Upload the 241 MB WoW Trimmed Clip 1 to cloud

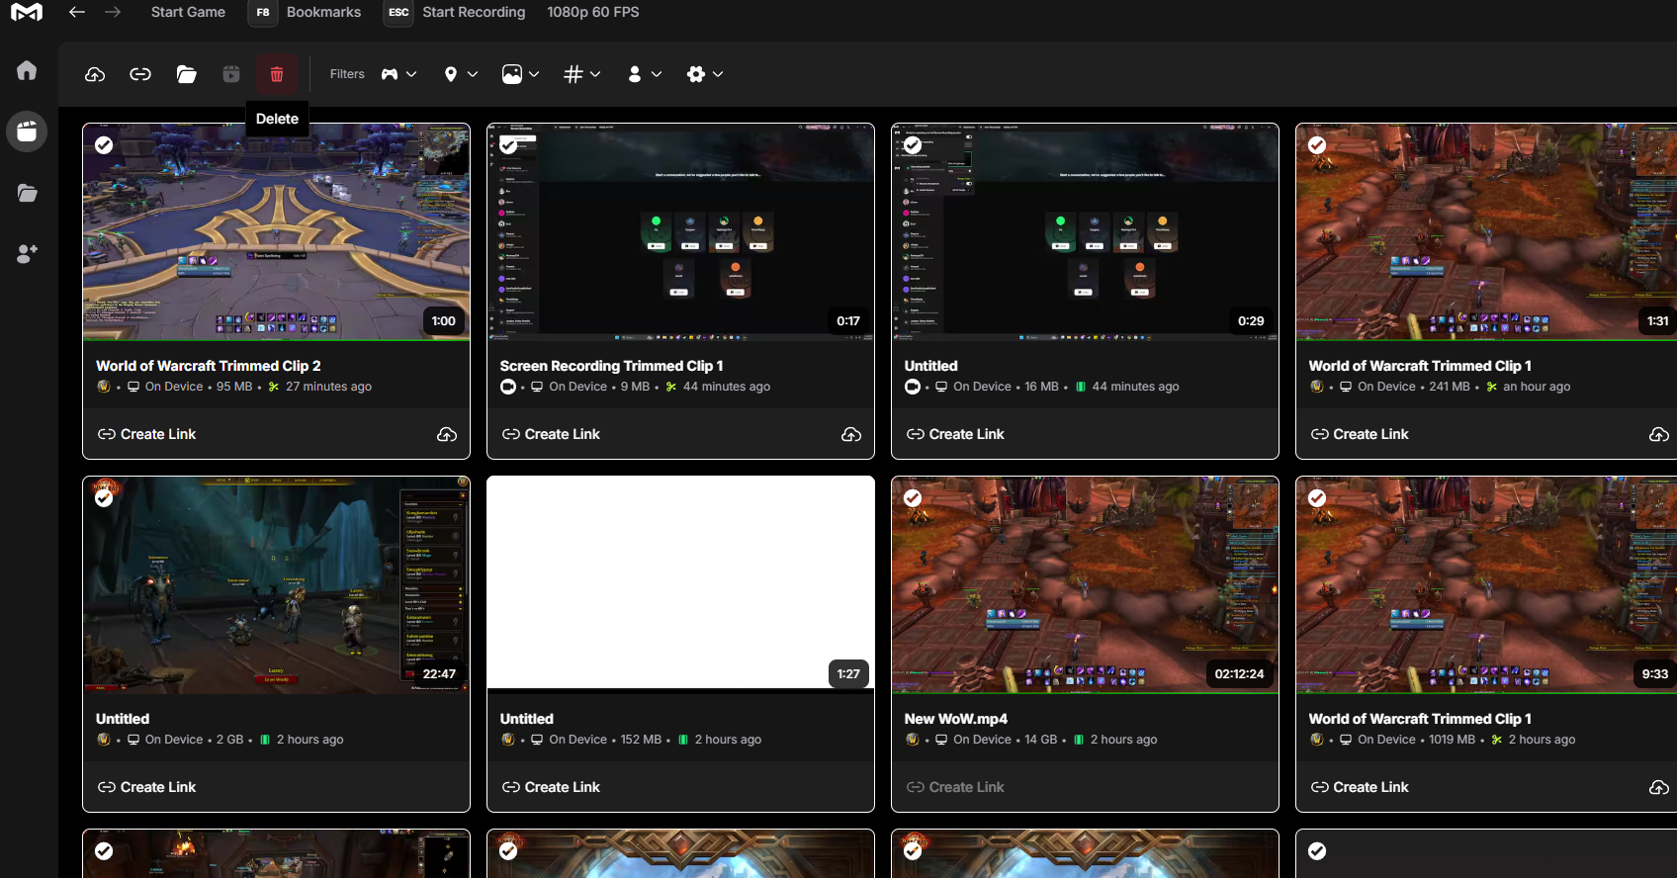[x=1659, y=435]
